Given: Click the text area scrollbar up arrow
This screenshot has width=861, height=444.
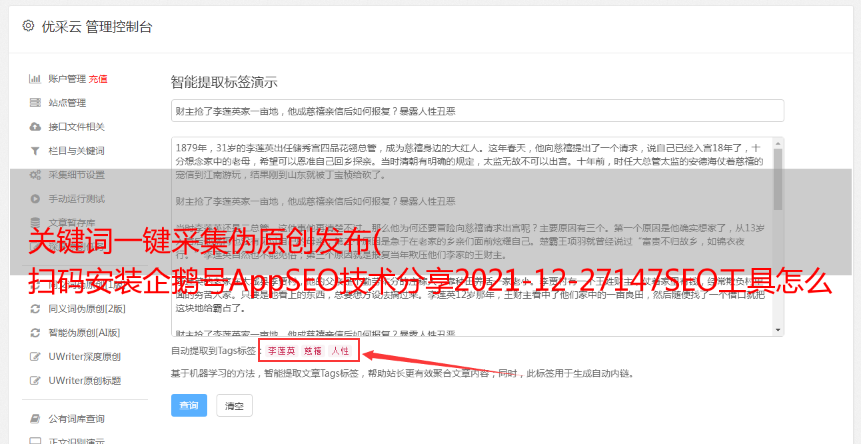Looking at the screenshot, I should 778,143.
